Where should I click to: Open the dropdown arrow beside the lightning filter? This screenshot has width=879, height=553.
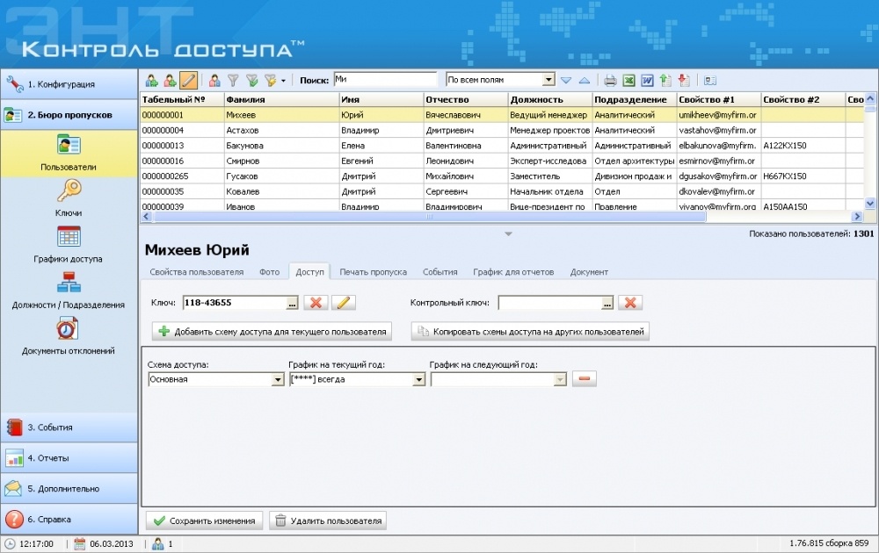(x=283, y=81)
